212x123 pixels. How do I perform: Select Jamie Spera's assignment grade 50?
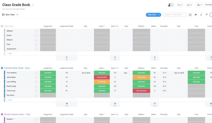(67, 77)
